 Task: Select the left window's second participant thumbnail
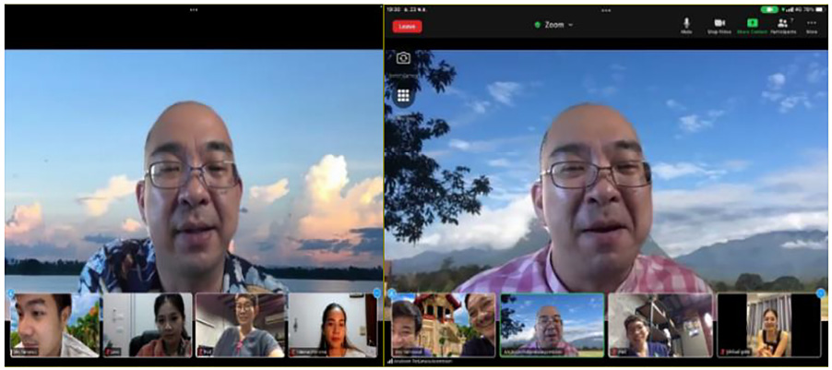coord(147,325)
